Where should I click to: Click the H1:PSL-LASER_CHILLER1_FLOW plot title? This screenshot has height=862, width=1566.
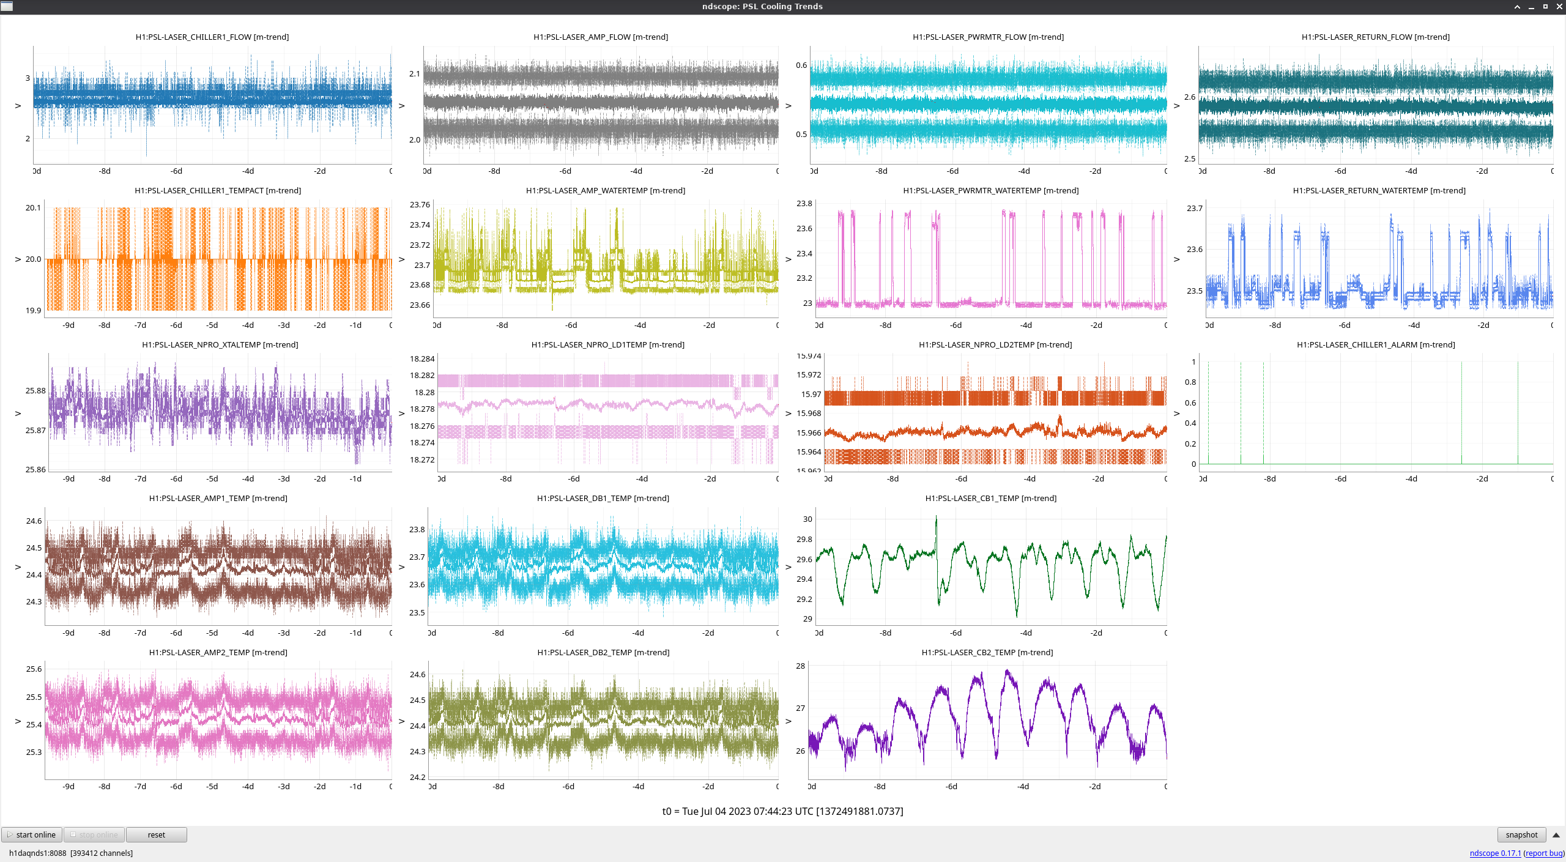[x=212, y=37]
